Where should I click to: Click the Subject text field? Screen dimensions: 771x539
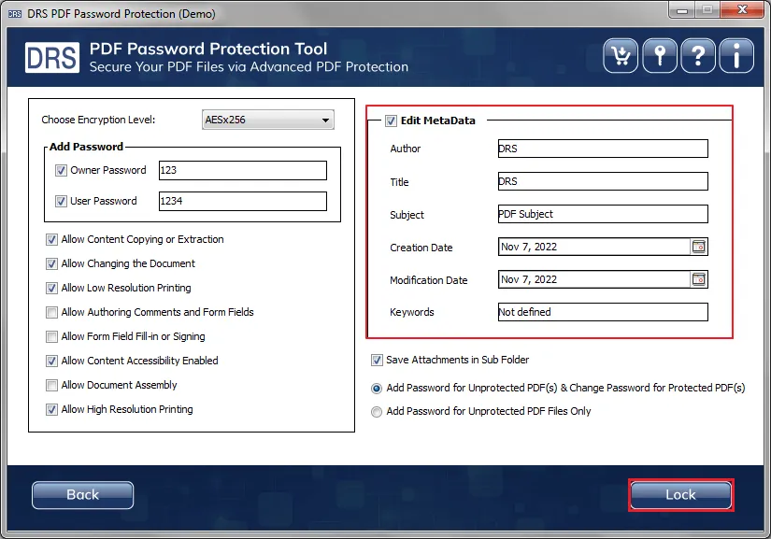[x=603, y=214]
